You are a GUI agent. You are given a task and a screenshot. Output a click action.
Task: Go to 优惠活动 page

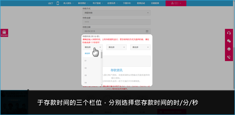[141, 3]
